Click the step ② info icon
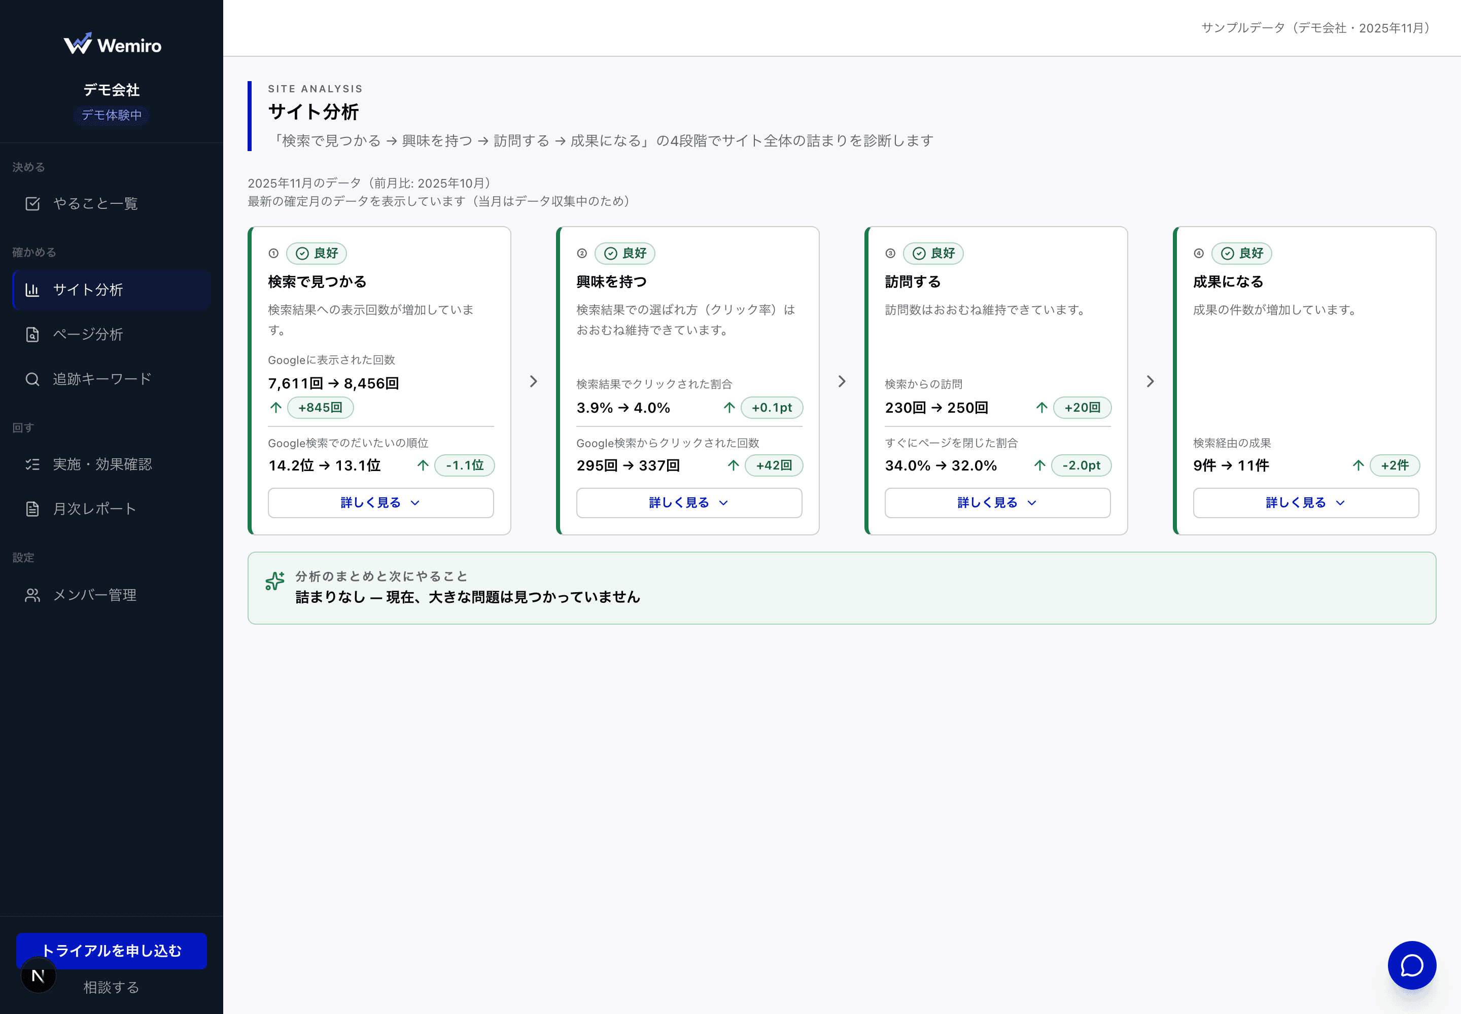The width and height of the screenshot is (1461, 1014). (x=582, y=253)
